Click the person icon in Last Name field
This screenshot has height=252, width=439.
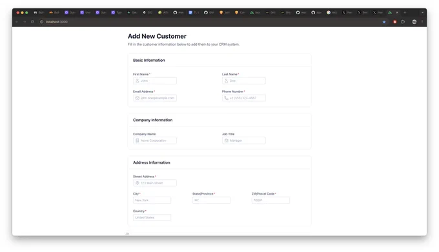pos(226,81)
